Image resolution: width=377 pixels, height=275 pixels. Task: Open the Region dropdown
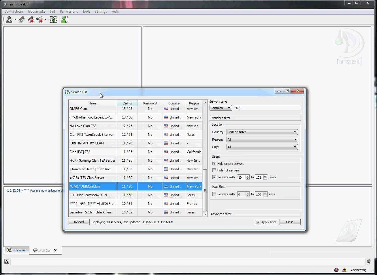tap(262, 140)
